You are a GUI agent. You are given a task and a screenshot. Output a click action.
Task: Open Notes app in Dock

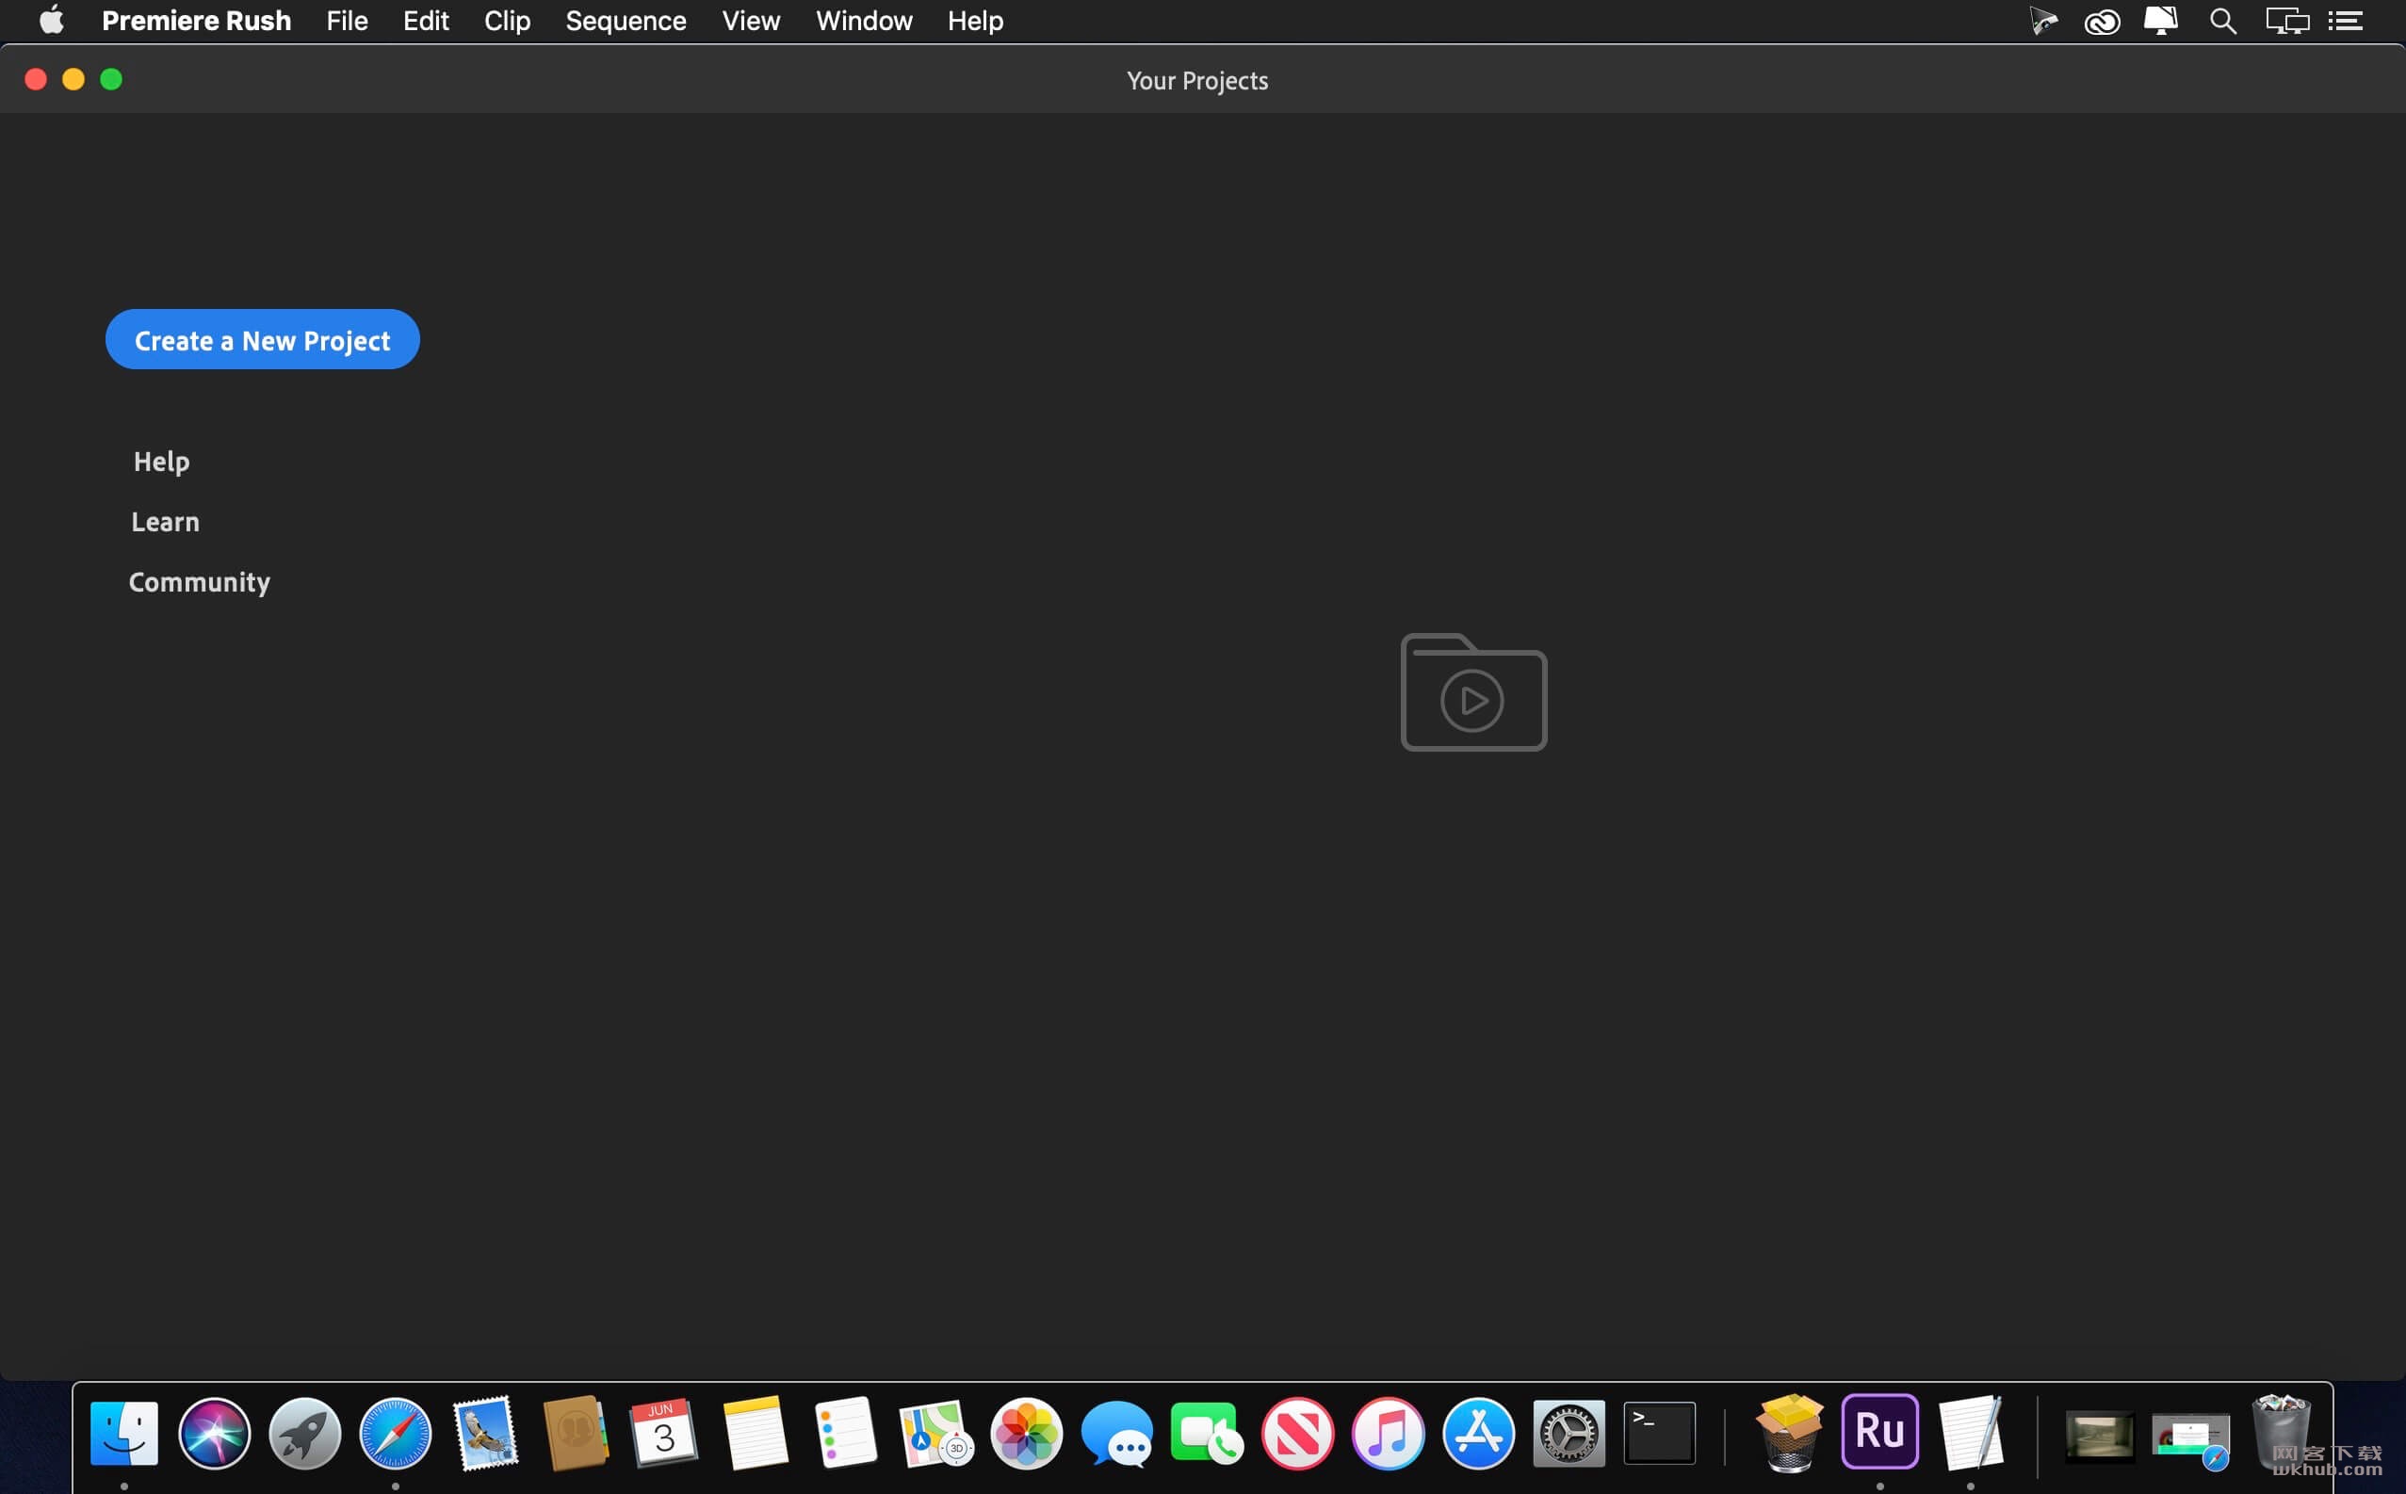(756, 1433)
